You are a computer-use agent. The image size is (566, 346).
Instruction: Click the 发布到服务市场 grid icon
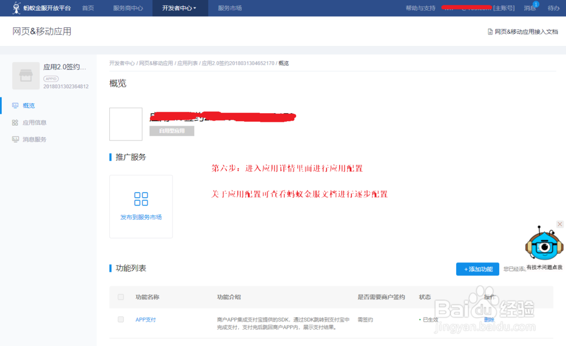click(x=141, y=199)
